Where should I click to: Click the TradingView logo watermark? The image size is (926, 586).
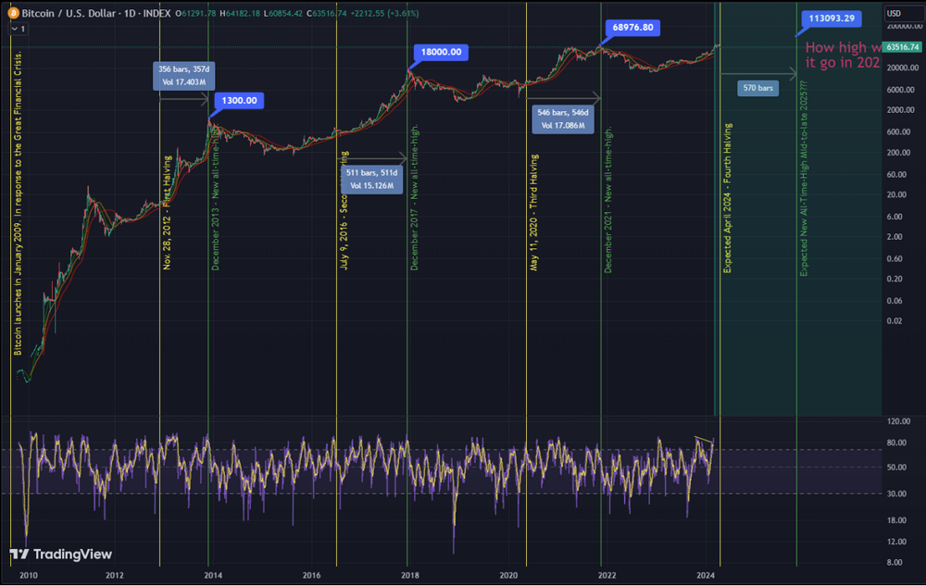pyautogui.click(x=61, y=554)
